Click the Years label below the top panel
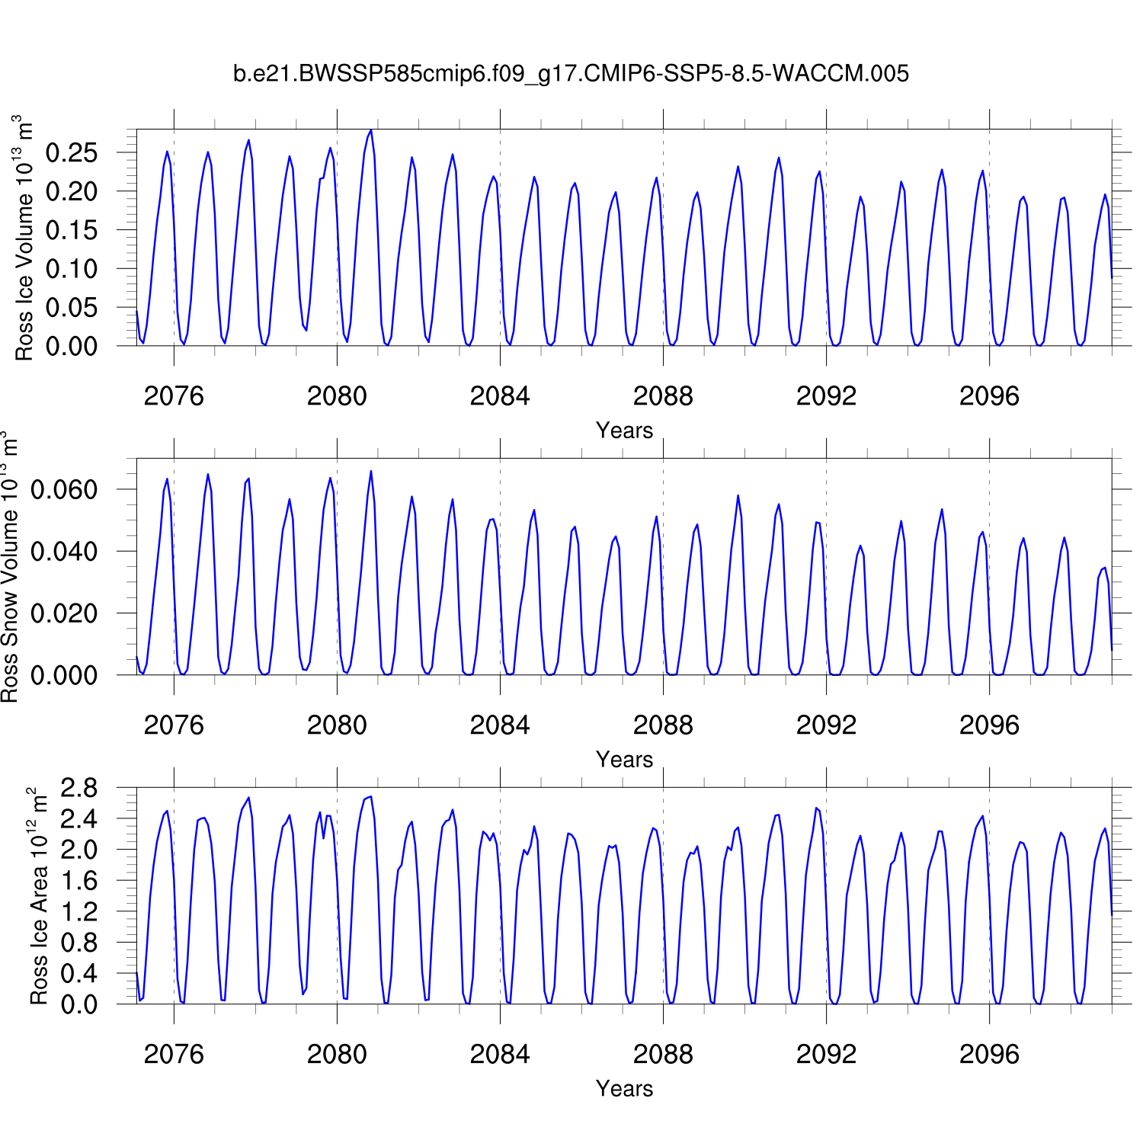The width and height of the screenshot is (1143, 1143). [x=624, y=431]
